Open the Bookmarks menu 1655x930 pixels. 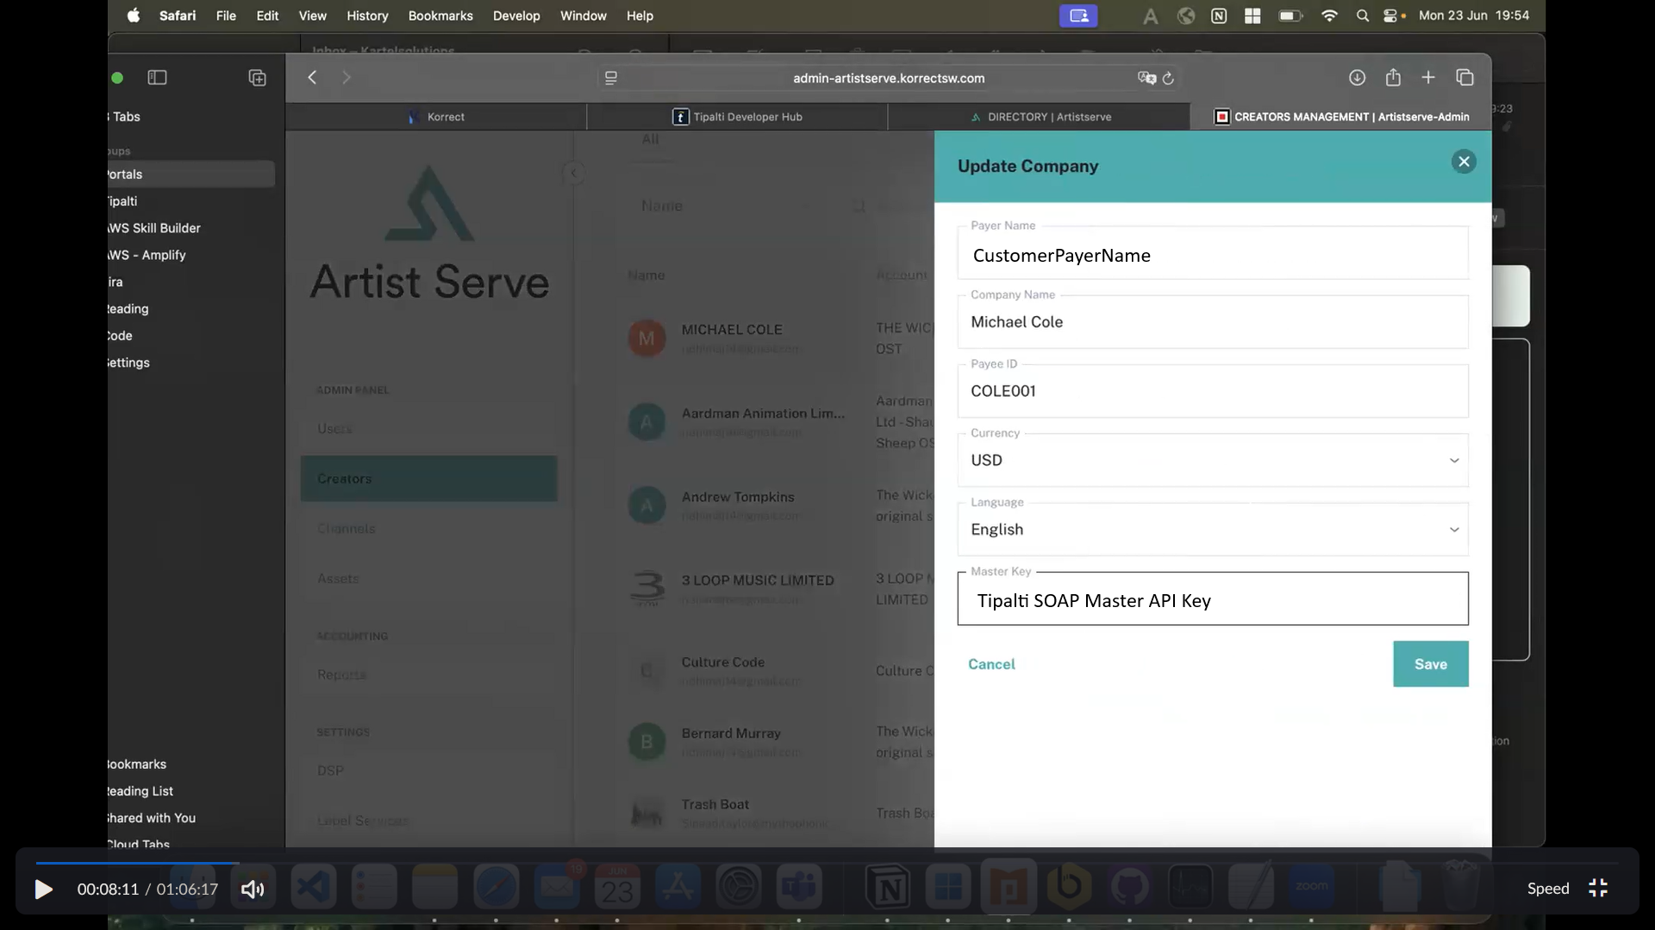coord(440,15)
